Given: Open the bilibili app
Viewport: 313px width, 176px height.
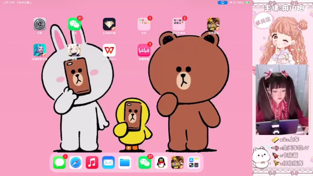Looking at the screenshot, I should tap(144, 50).
